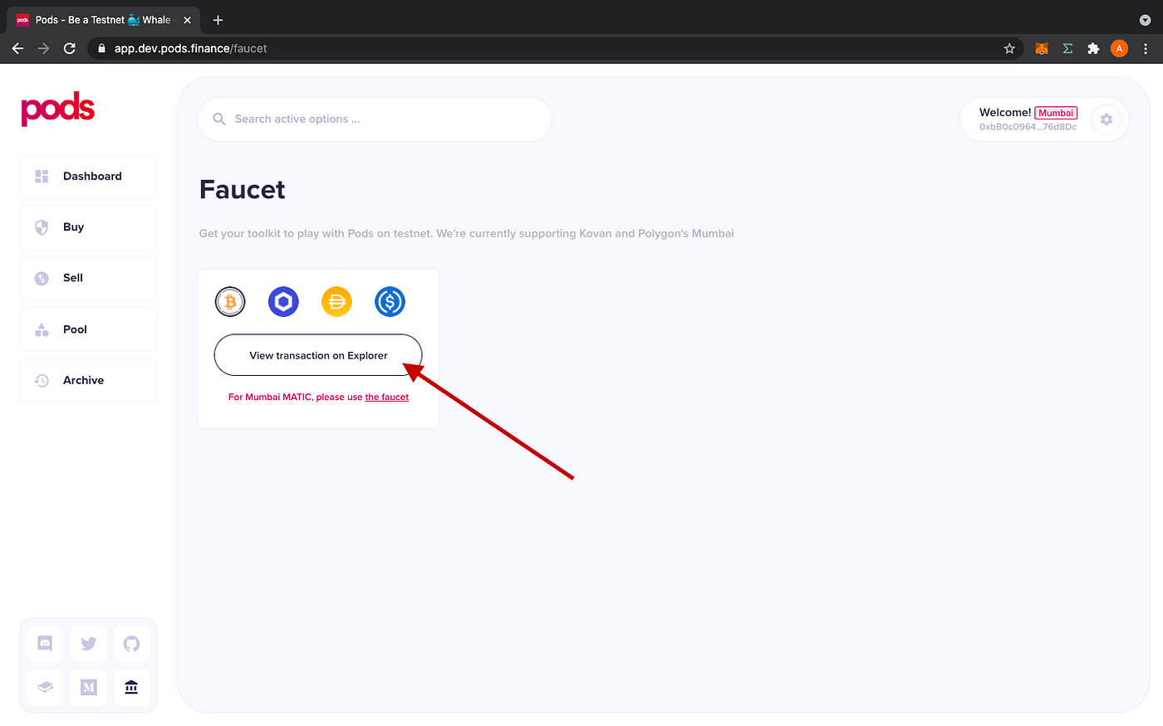Focus the 'Search active options' field
The height and width of the screenshot is (726, 1163).
tap(375, 119)
